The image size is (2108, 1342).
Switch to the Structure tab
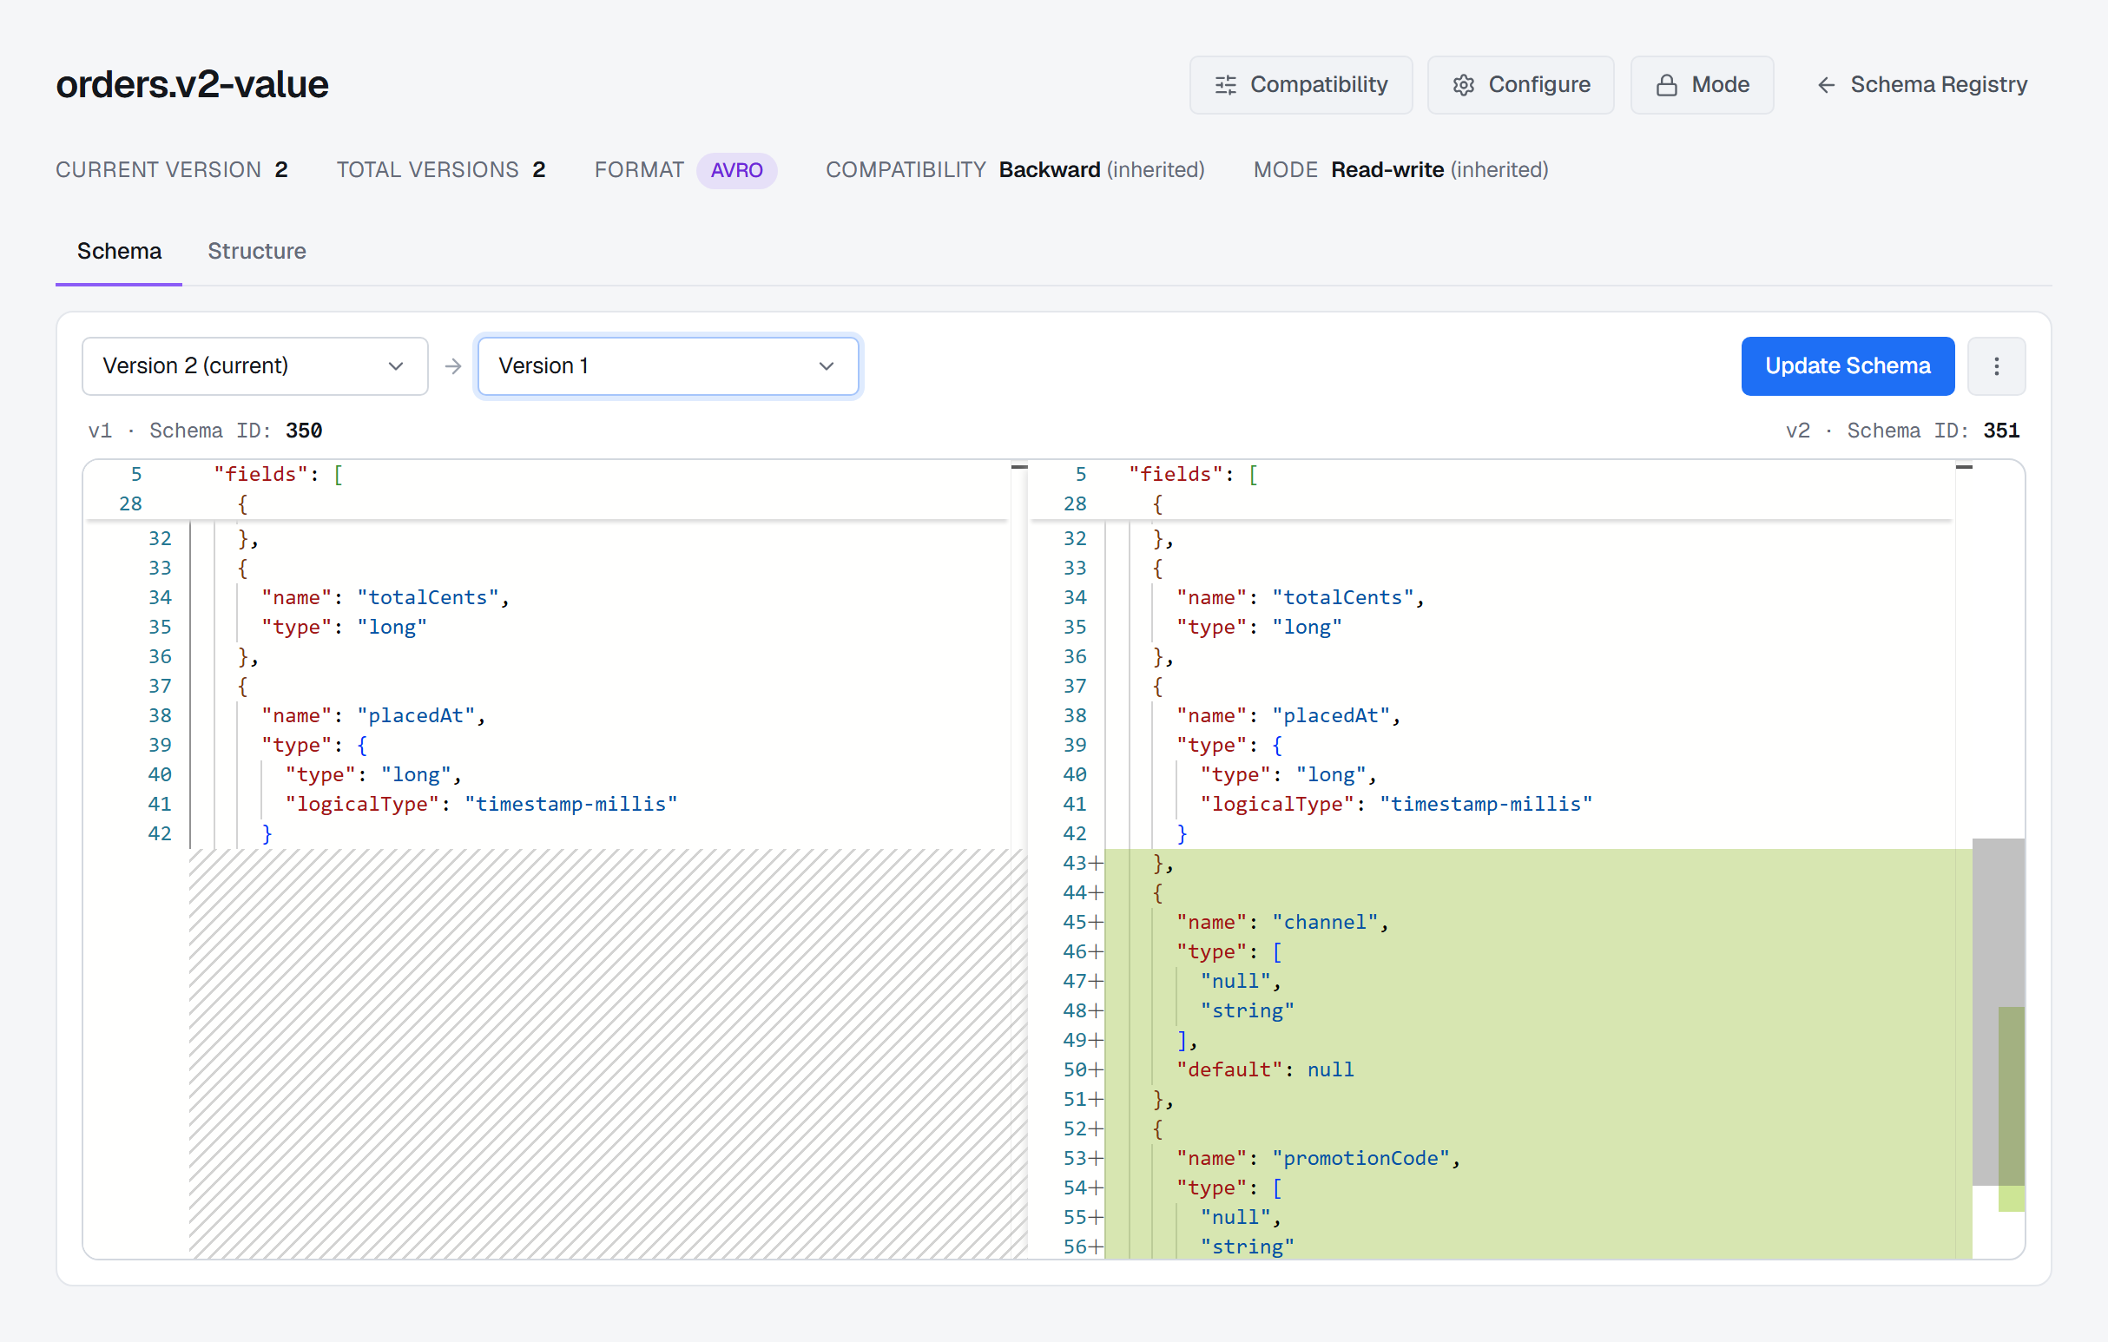[x=256, y=251]
